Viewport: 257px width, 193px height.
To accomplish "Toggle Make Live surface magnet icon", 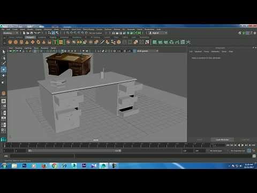I will pyautogui.click(x=87, y=33).
